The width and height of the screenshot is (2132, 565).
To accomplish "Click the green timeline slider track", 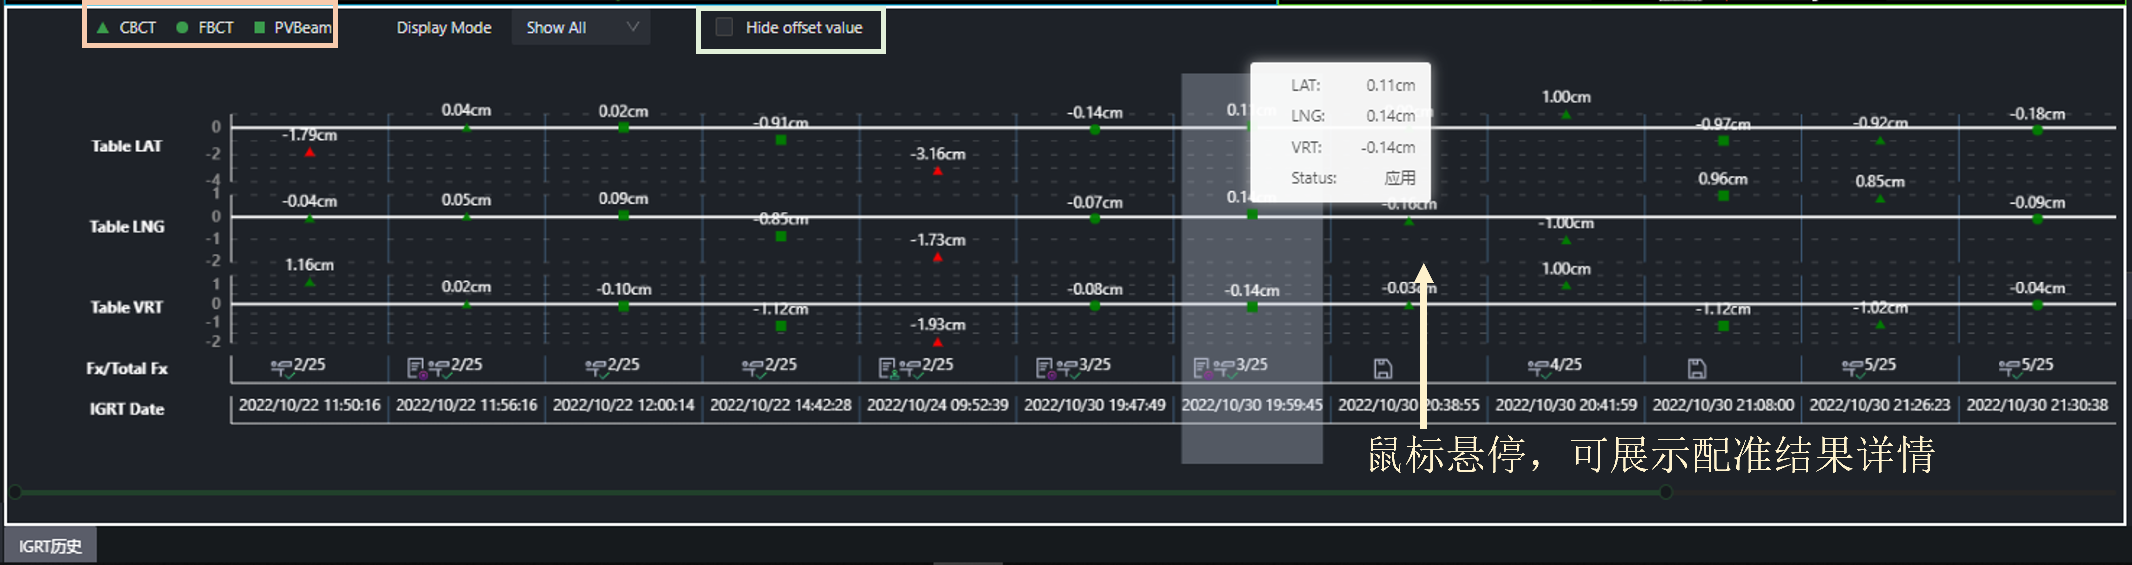I will 840,492.
